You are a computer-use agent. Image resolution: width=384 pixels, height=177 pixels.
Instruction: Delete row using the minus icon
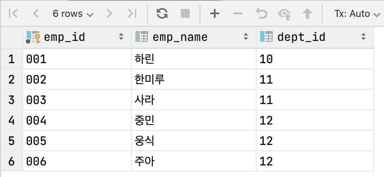pos(238,14)
